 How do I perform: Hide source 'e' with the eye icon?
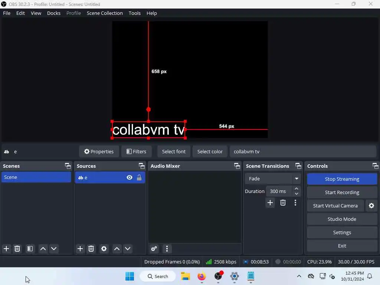point(130,178)
